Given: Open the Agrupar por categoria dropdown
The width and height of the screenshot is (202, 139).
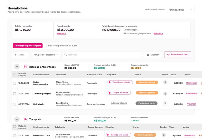Looking at the screenshot, I should [46, 55].
